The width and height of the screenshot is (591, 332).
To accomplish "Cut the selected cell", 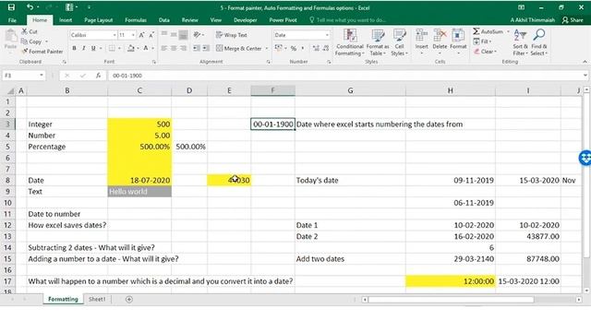I will click(30, 31).
